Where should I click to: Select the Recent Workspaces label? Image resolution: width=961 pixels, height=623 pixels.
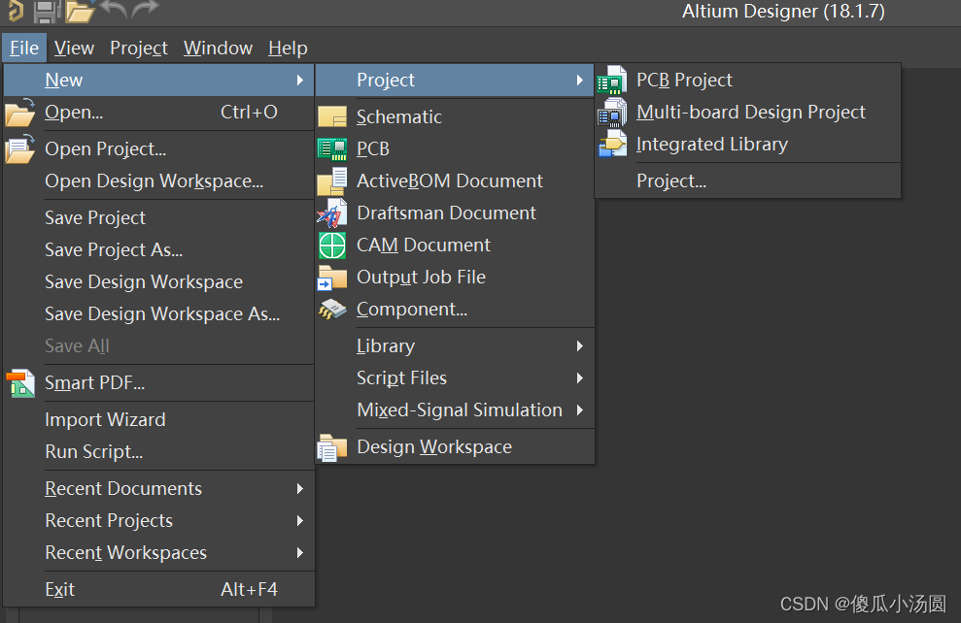point(125,552)
